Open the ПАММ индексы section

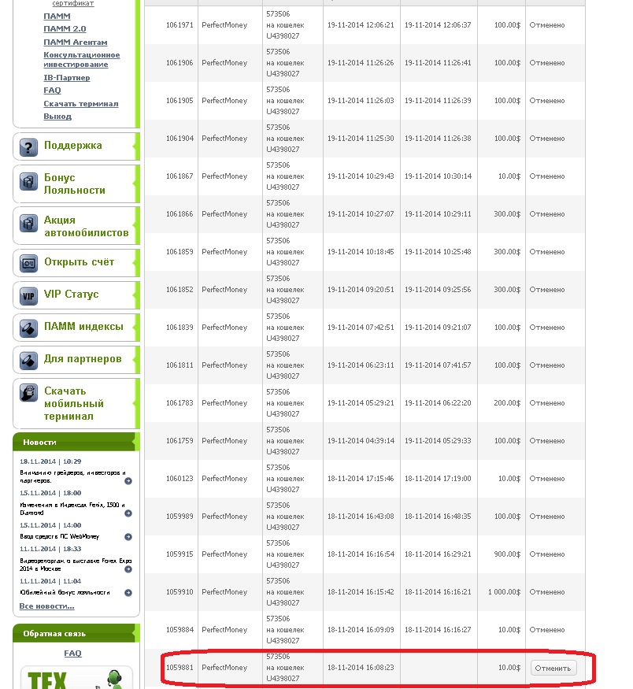(x=76, y=328)
